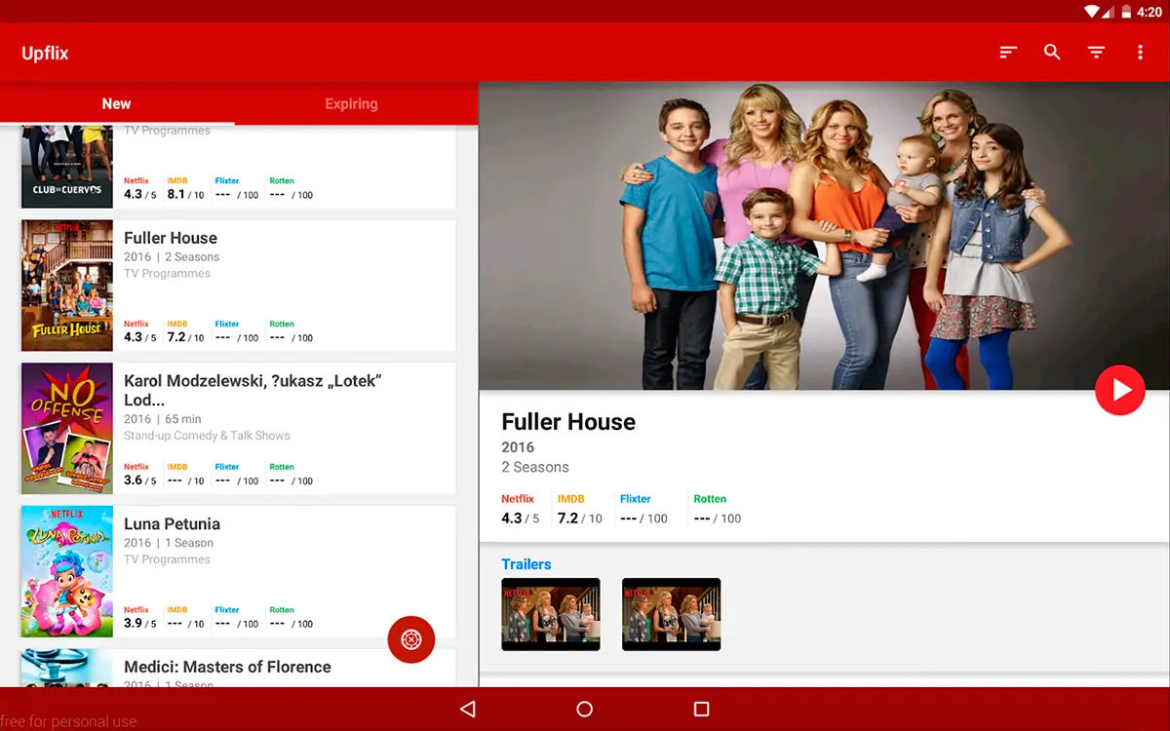This screenshot has width=1170, height=731.
Task: Select Fuller House poster in list
Action: pos(67,286)
